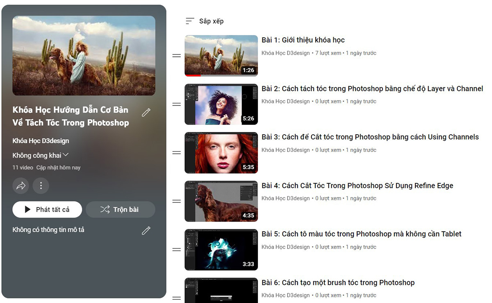Image resolution: width=492 pixels, height=303 pixels.
Task: Click the 4:35 duration badge
Action: pos(248,216)
